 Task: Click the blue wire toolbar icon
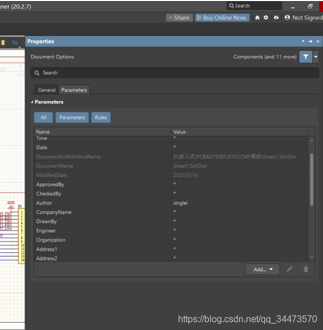click(15, 42)
